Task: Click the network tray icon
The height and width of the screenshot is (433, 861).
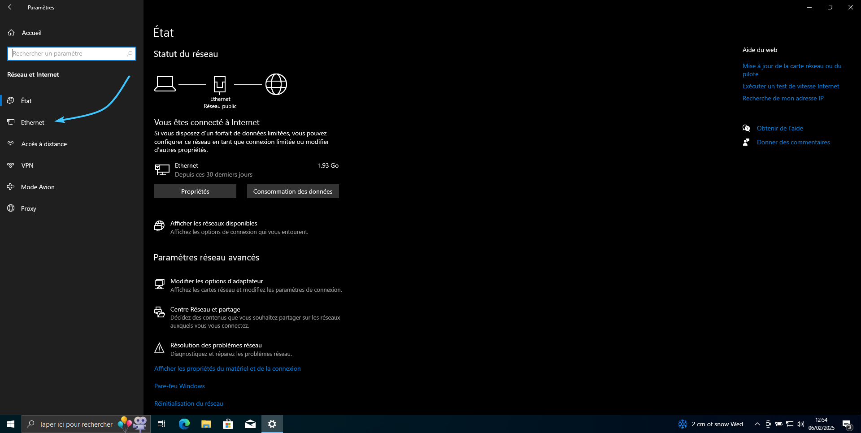Action: (790, 424)
